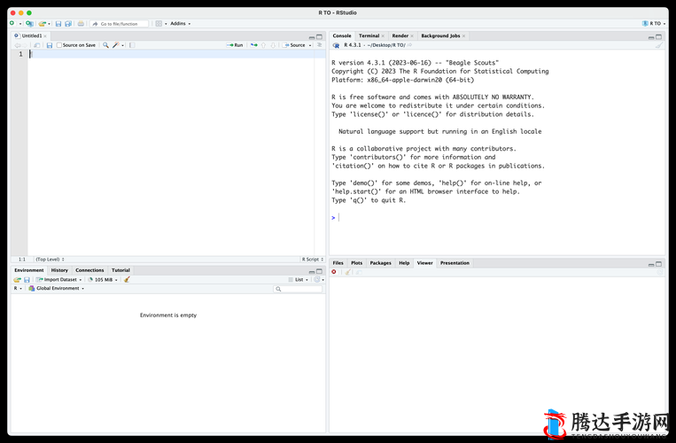The width and height of the screenshot is (676, 443).
Task: Save Untitled1 with editor toolbar disk icon
Action: (49, 45)
